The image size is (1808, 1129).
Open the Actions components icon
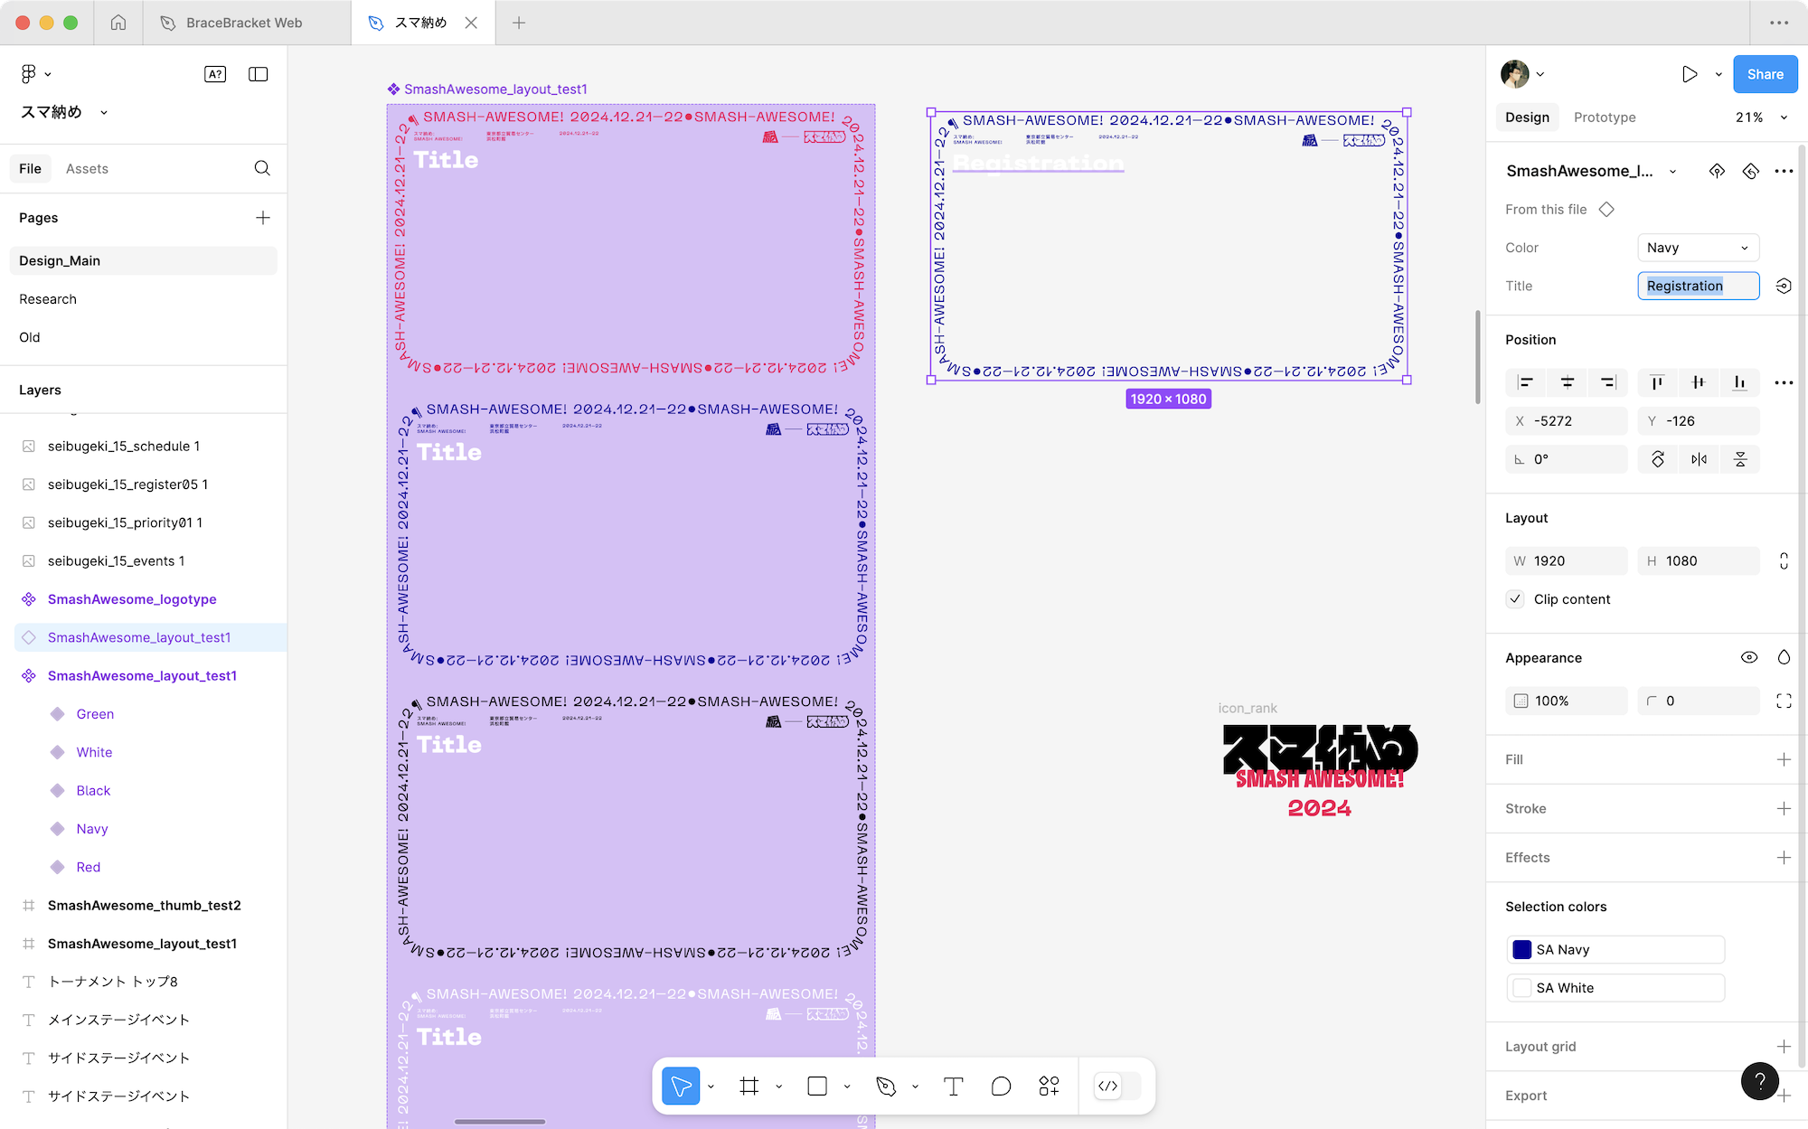(1049, 1087)
